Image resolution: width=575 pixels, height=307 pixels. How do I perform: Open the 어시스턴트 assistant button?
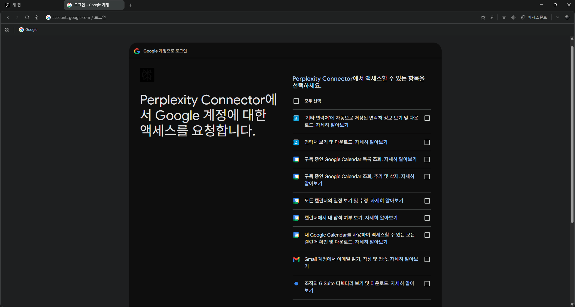click(534, 17)
